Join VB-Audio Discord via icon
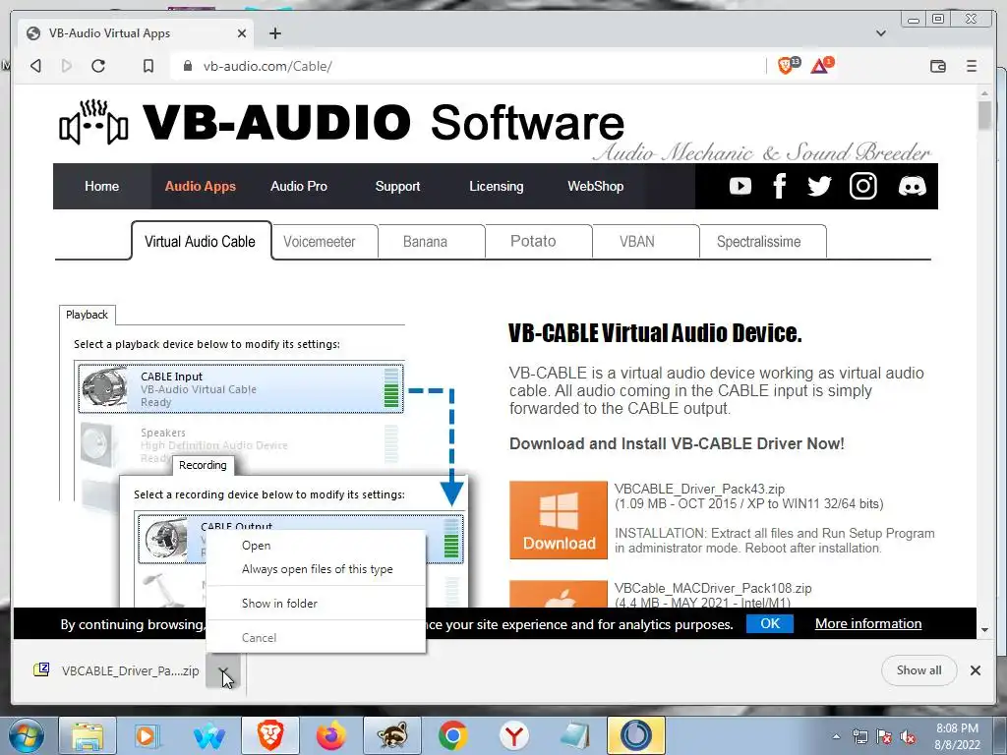 (912, 186)
